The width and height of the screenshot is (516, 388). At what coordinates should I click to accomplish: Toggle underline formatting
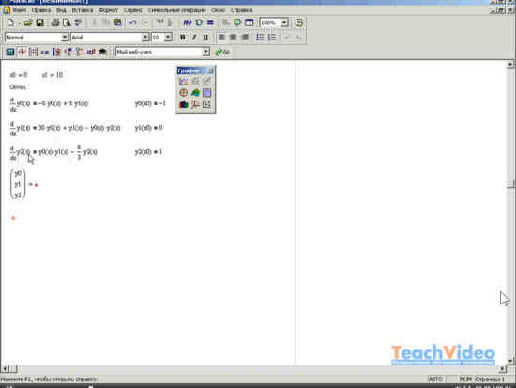coord(205,38)
